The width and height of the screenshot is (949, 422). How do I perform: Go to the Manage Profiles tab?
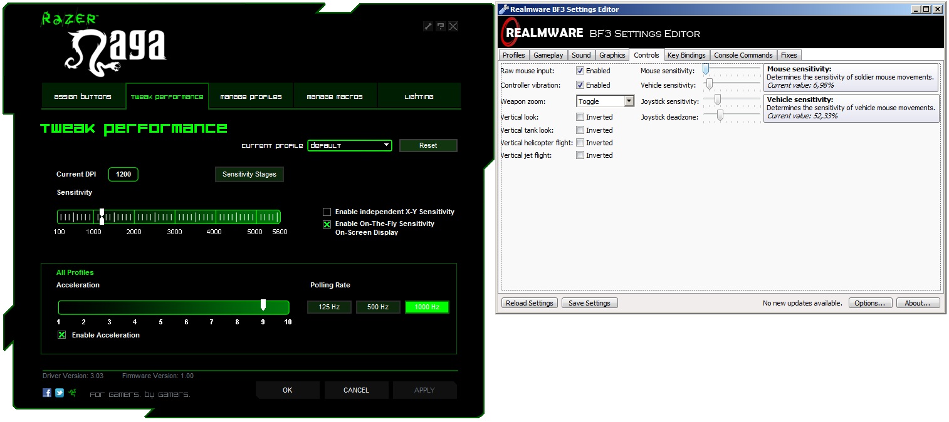(x=251, y=96)
